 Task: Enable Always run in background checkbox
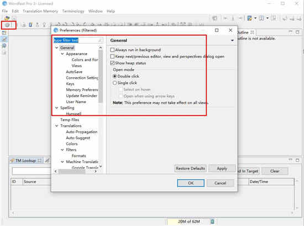click(x=112, y=50)
